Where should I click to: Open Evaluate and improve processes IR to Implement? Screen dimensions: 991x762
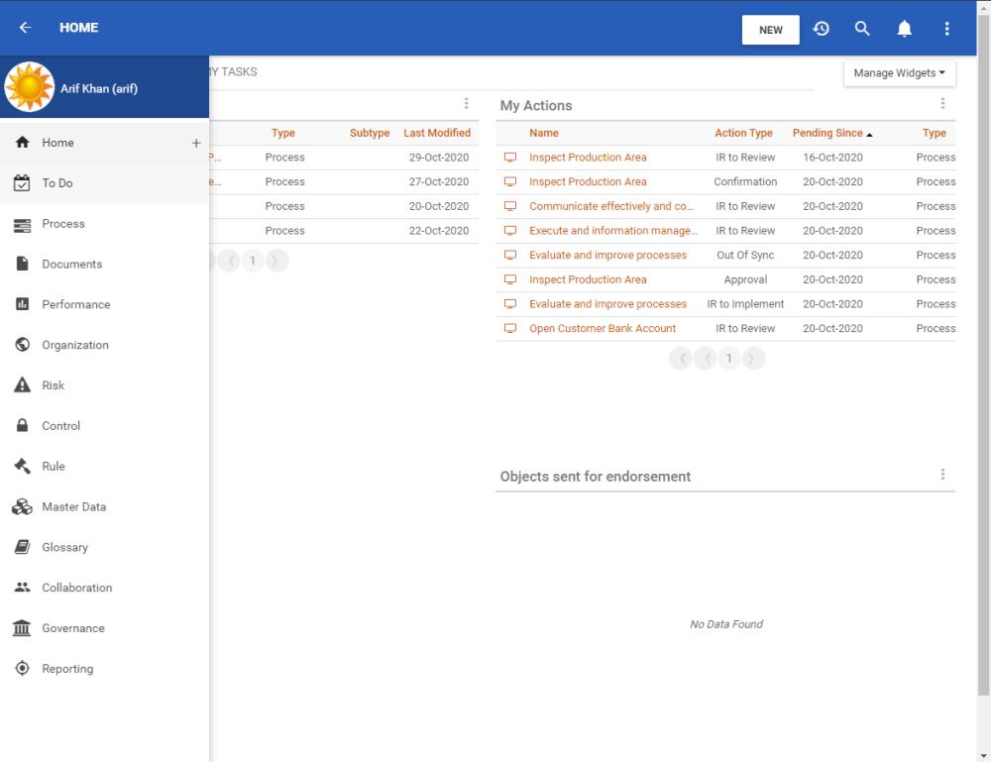[608, 304]
